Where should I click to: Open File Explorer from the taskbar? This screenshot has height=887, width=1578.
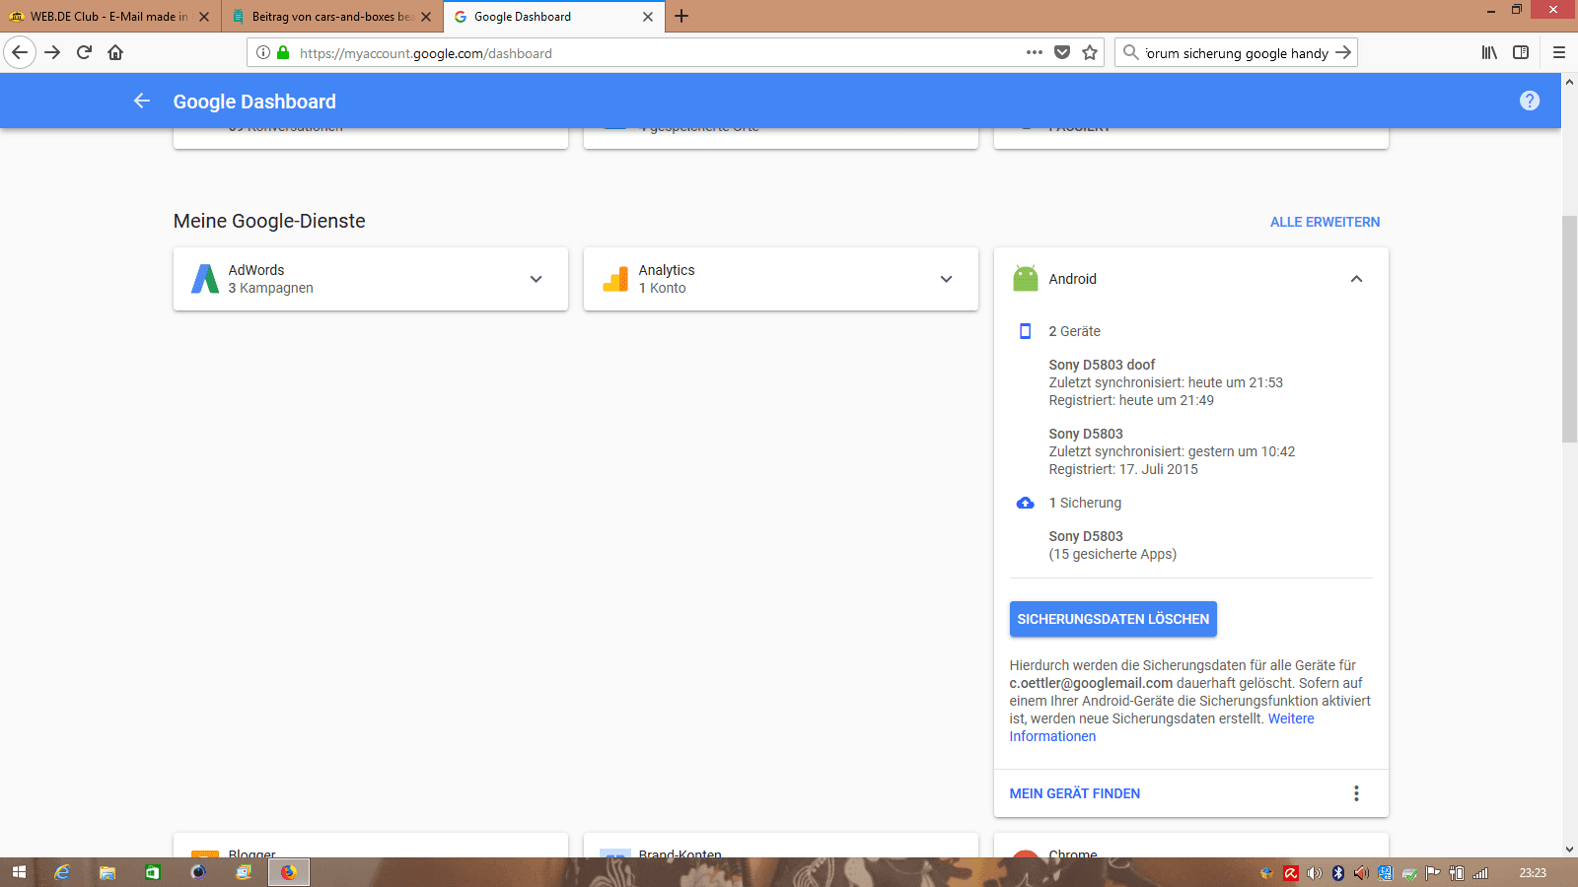108,872
